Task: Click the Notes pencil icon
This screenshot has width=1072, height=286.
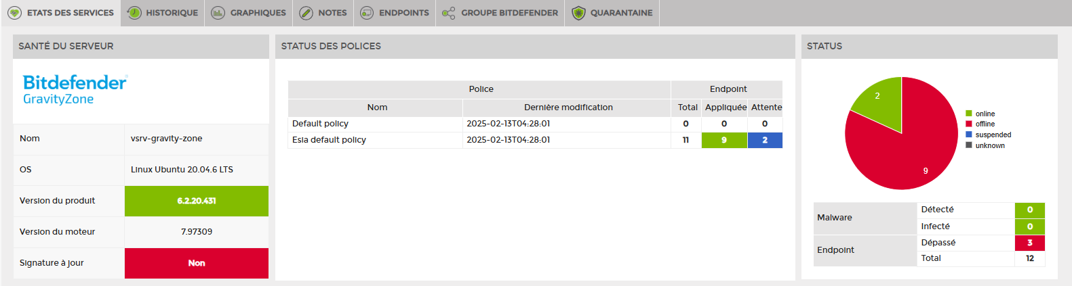Action: coord(306,13)
